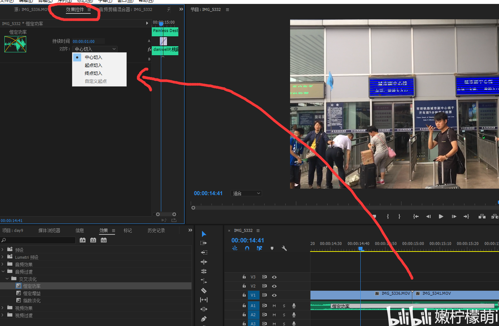Solo the A1 audio track

point(284,306)
